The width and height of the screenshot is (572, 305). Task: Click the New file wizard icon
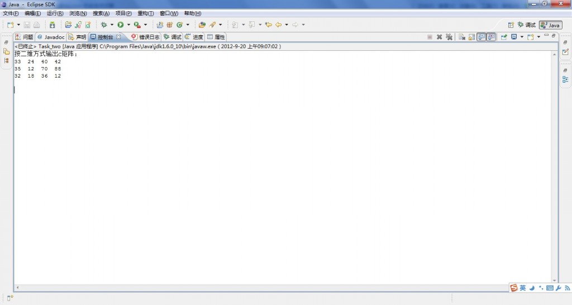(x=11, y=25)
